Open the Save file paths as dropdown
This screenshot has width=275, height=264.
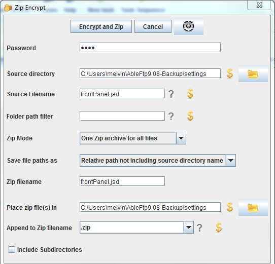coord(231,160)
